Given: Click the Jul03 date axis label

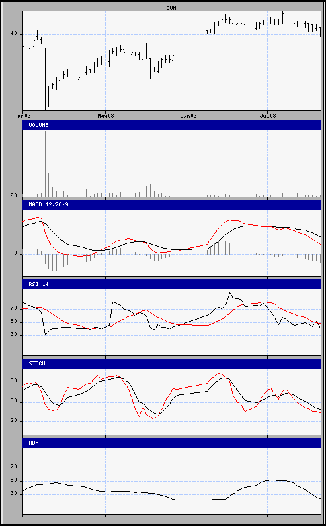Looking at the screenshot, I should click(268, 116).
